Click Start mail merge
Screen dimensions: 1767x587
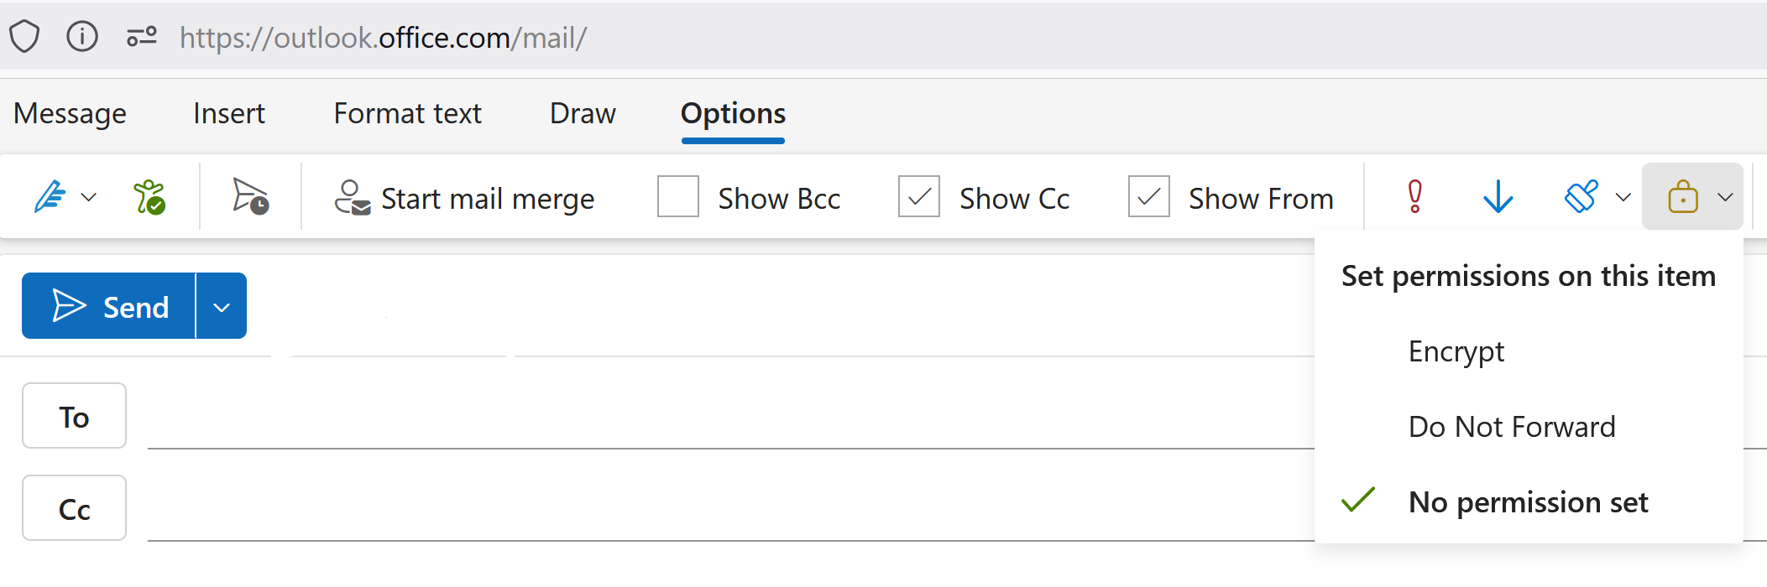(464, 199)
